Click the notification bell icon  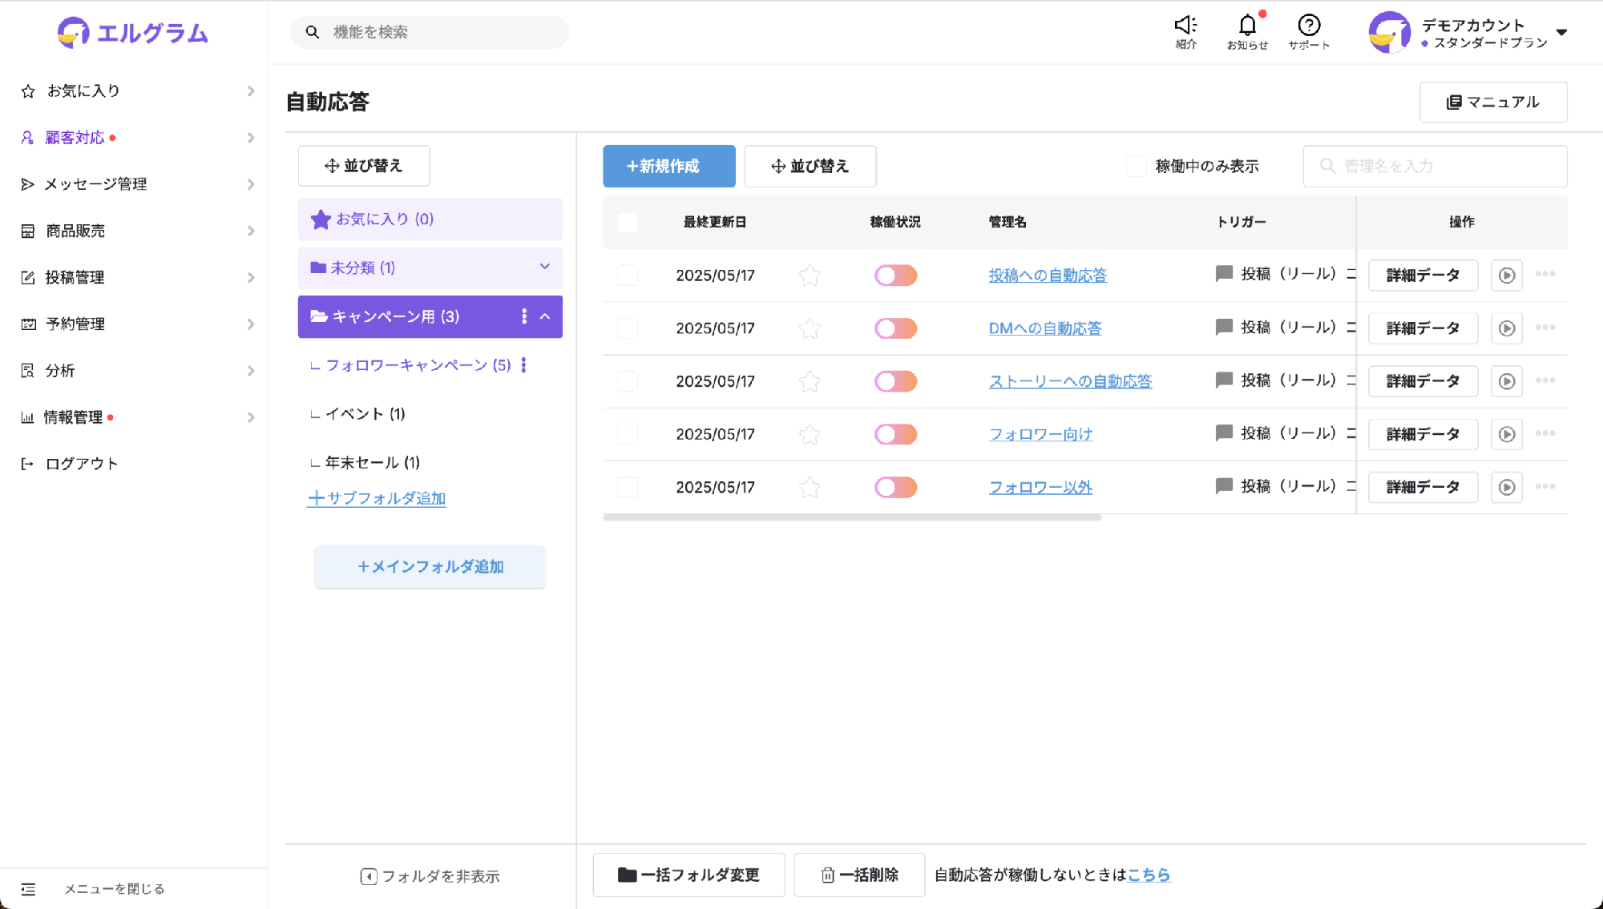pyautogui.click(x=1247, y=26)
